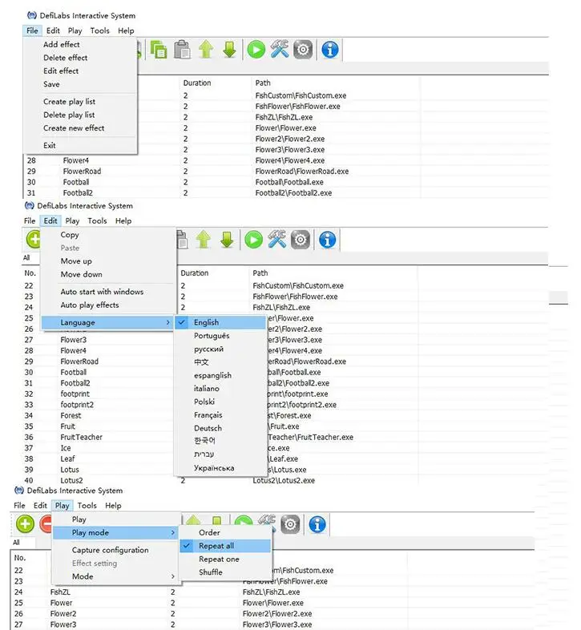Choose Copy from the Edit menu
This screenshot has width=581, height=630.
click(107, 235)
